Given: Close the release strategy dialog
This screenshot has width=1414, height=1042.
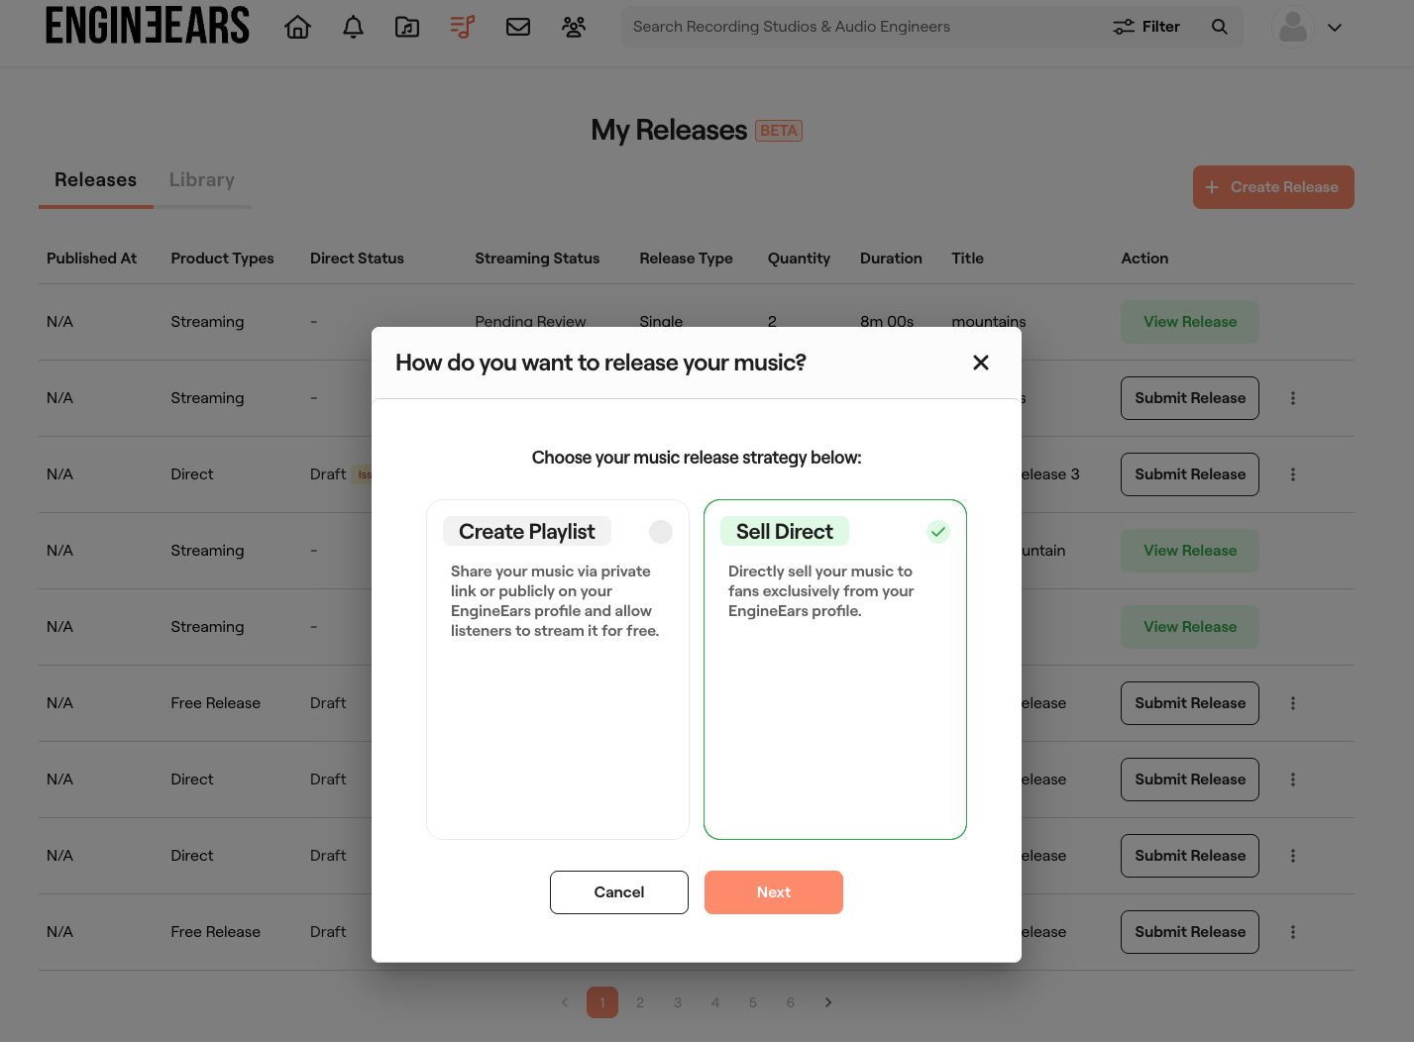Looking at the screenshot, I should point(981,363).
